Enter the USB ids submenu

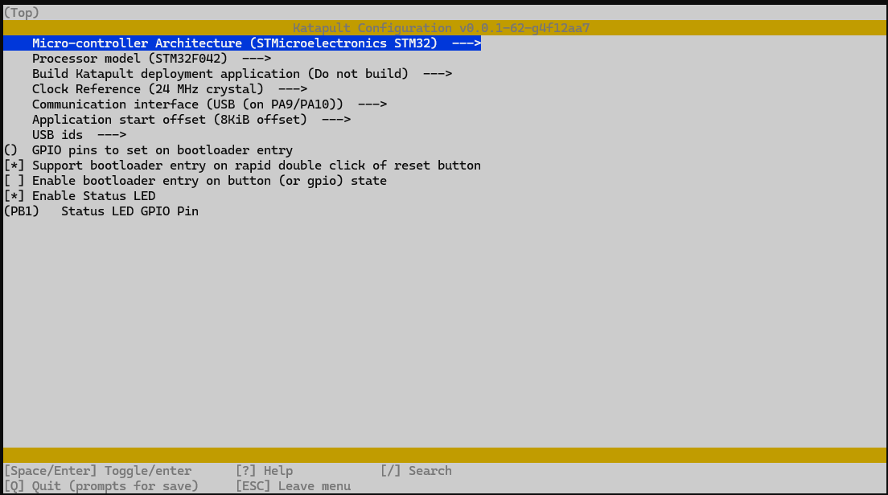pos(79,135)
